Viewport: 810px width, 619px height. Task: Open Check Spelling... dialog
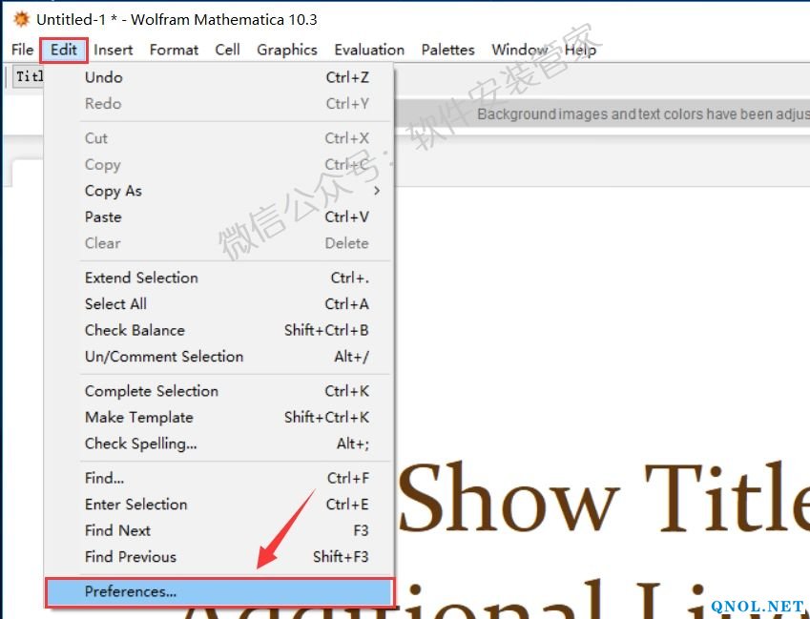click(140, 444)
